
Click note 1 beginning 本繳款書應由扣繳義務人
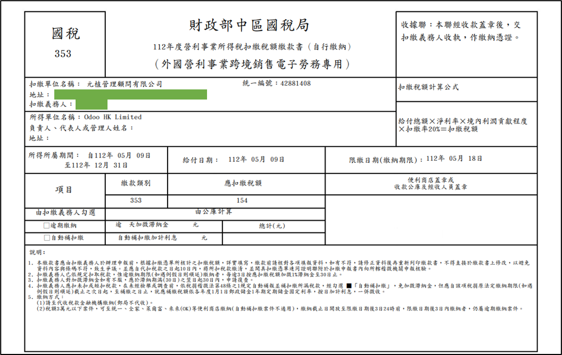(x=279, y=266)
